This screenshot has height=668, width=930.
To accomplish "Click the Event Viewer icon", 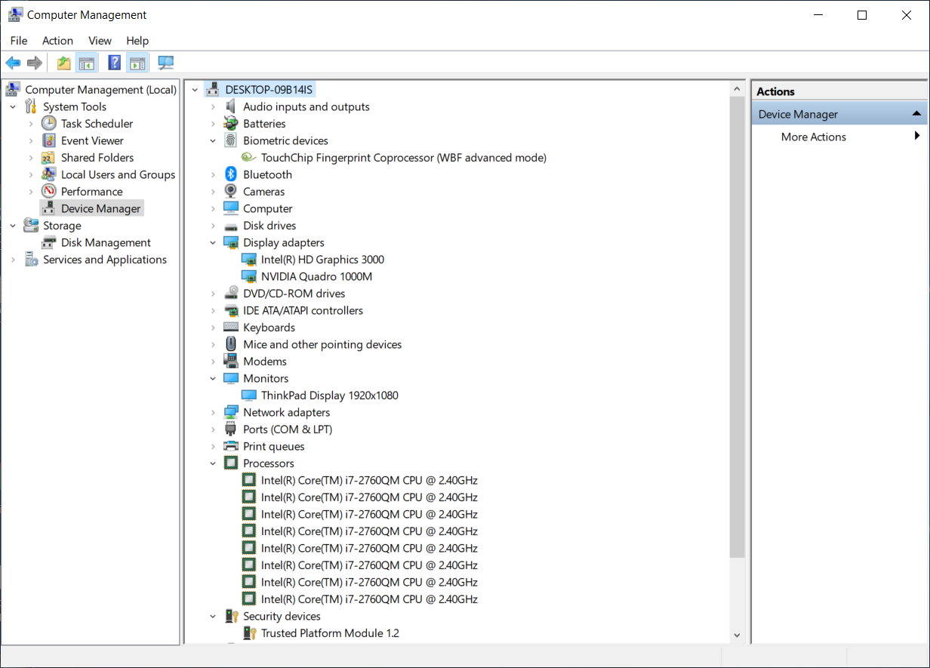I will [x=49, y=140].
